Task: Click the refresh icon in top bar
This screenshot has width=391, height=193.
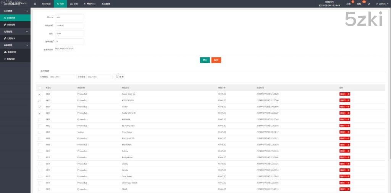Action: (x=368, y=4)
